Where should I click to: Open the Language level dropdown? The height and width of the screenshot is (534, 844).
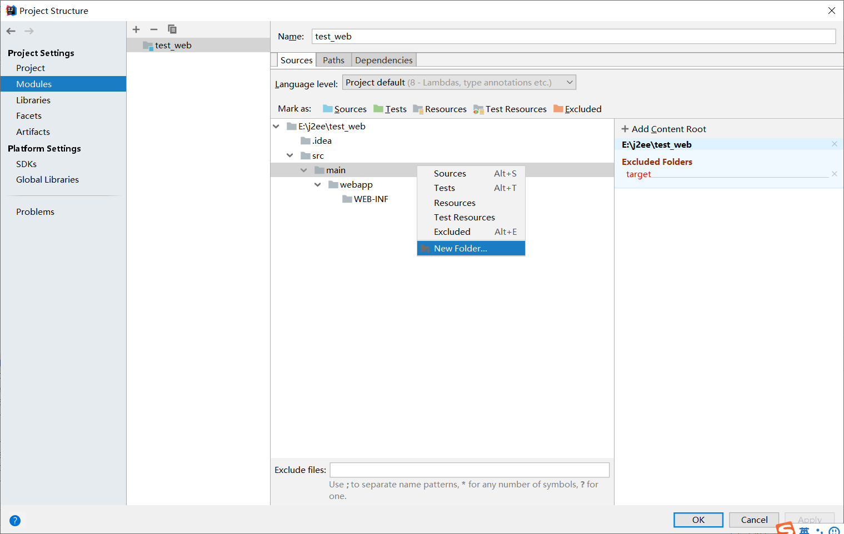click(x=459, y=83)
